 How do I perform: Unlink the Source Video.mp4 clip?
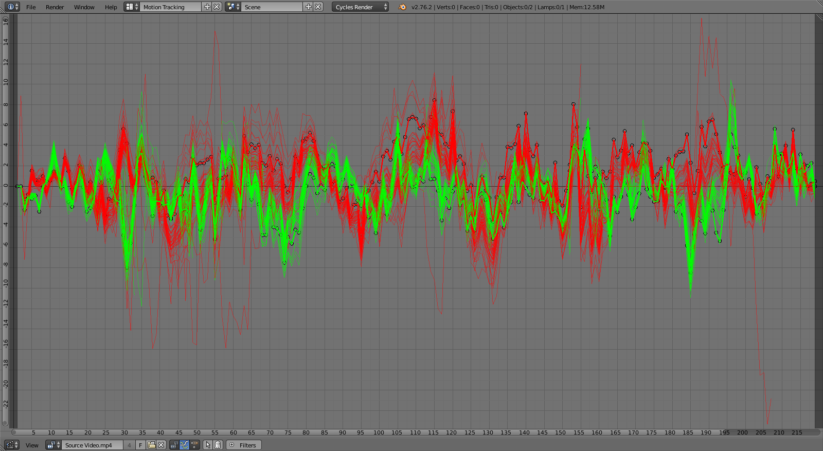(161, 445)
